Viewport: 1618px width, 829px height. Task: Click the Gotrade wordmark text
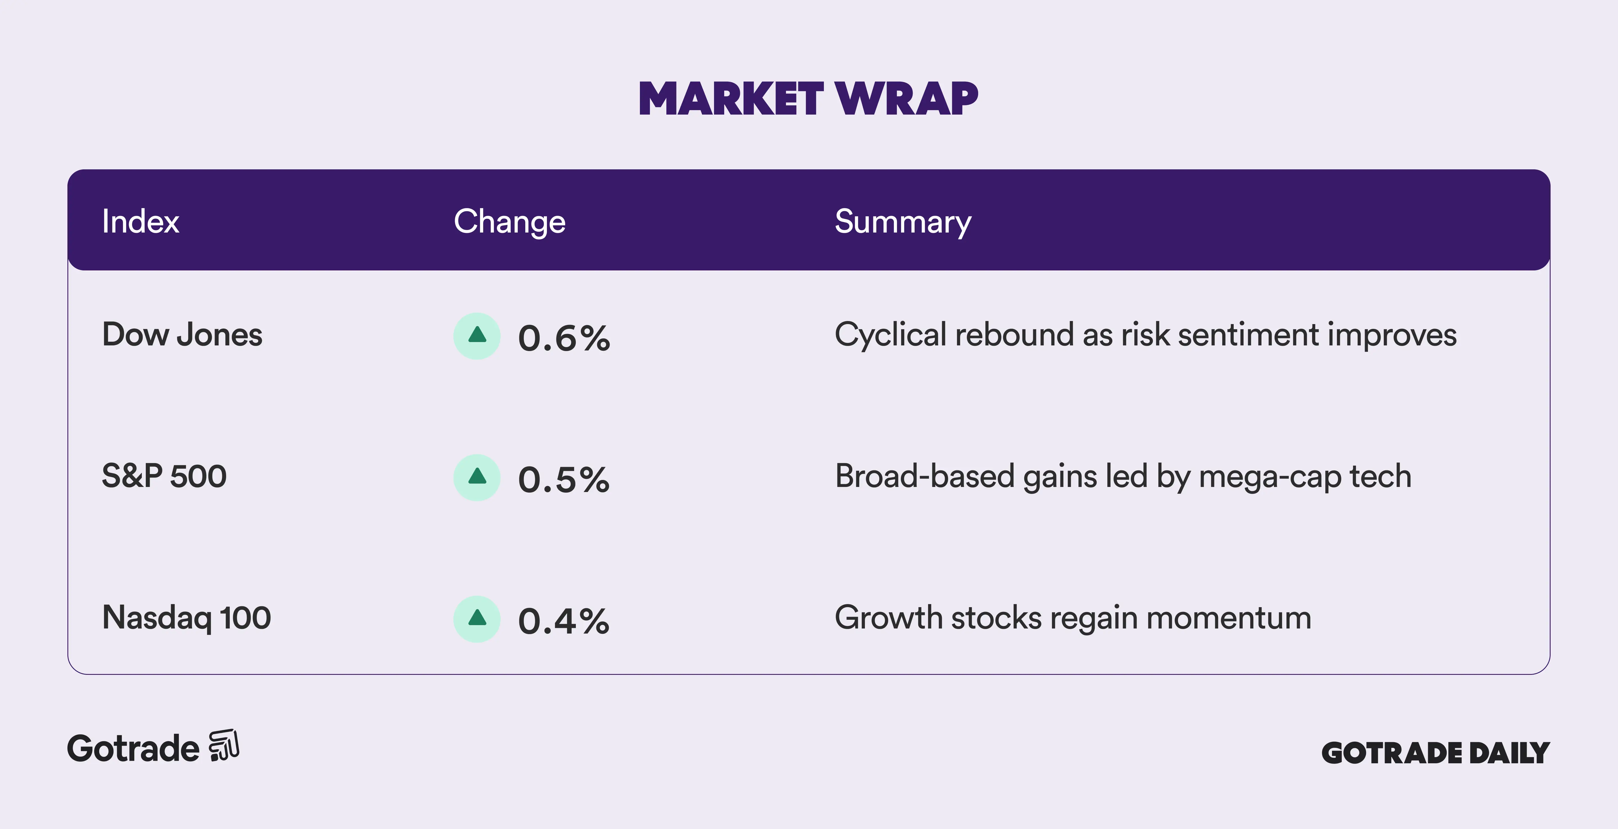coord(133,749)
